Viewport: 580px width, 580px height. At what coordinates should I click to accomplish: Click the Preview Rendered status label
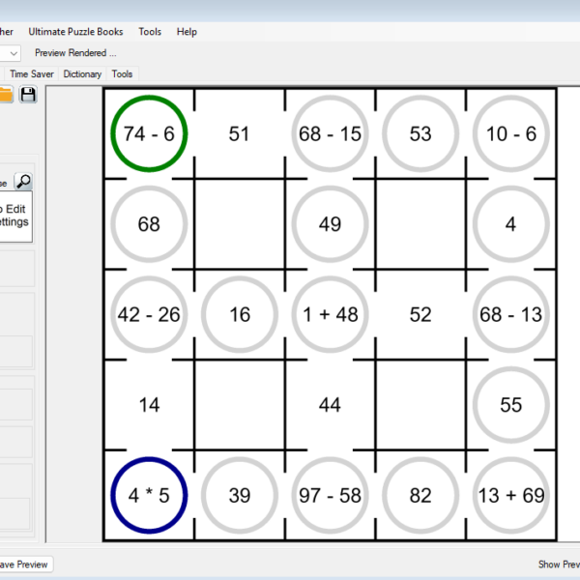pyautogui.click(x=75, y=53)
